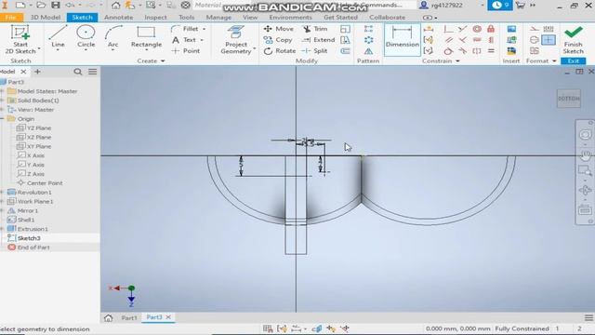Use the Split tool

coord(314,51)
